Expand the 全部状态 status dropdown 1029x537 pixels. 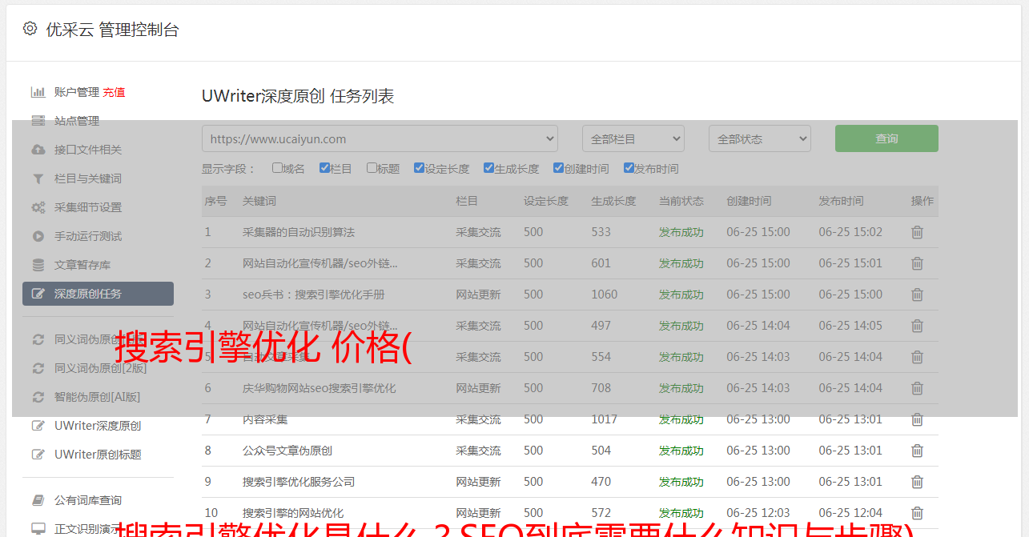coord(760,138)
